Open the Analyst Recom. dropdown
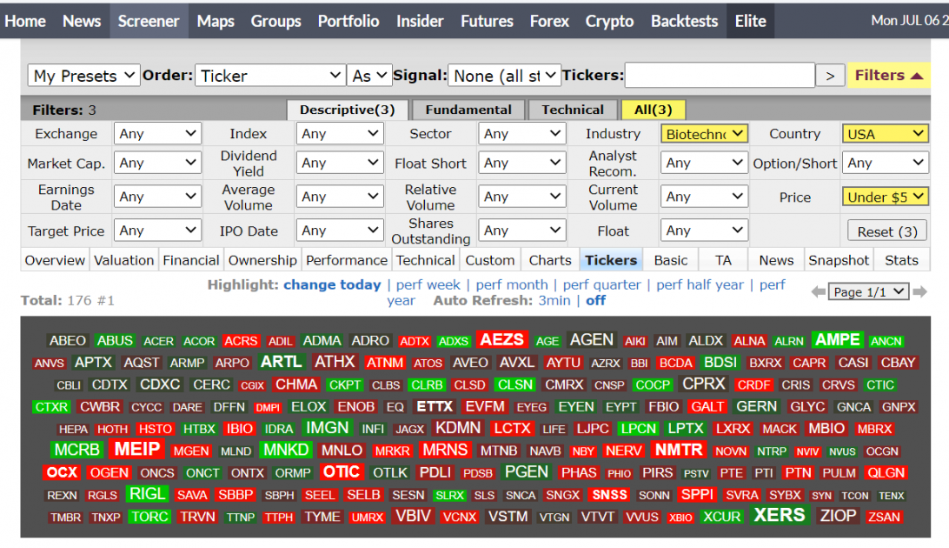The image size is (949, 548). [x=705, y=163]
